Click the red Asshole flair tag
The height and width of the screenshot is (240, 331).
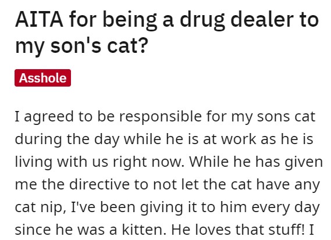[42, 78]
